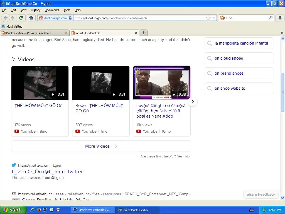Play first video thumbnail 17K views
The image size is (285, 214).
coord(40,82)
